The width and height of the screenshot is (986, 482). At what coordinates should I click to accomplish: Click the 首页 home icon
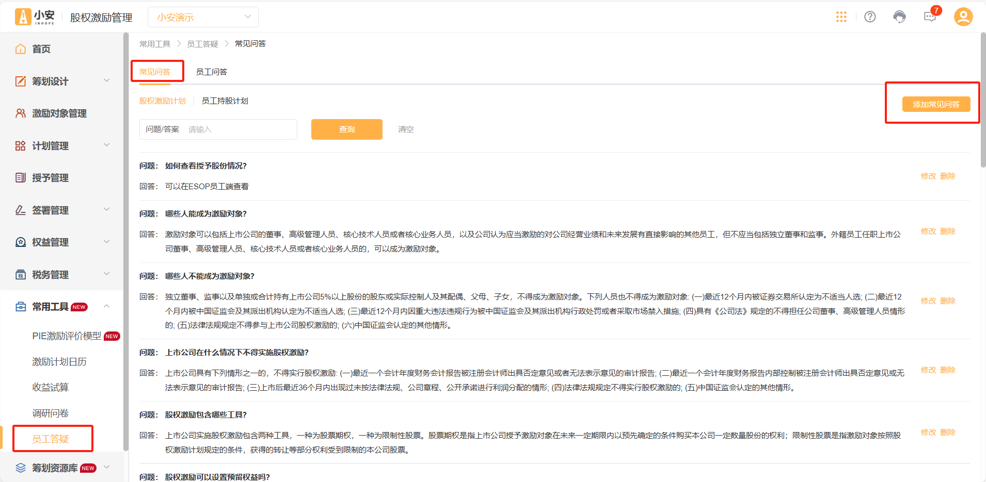tap(21, 49)
